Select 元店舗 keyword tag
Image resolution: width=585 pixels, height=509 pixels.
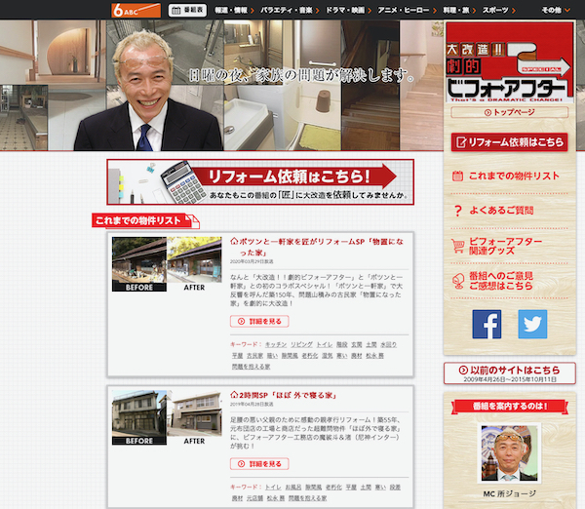click(x=254, y=498)
